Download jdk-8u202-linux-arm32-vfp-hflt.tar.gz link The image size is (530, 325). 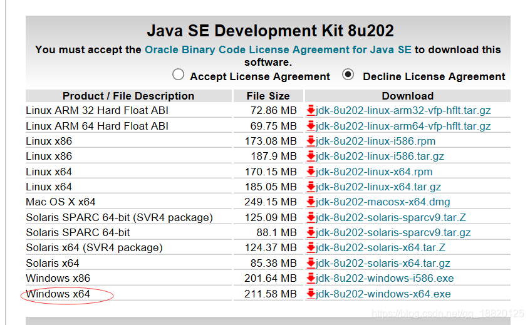[403, 110]
